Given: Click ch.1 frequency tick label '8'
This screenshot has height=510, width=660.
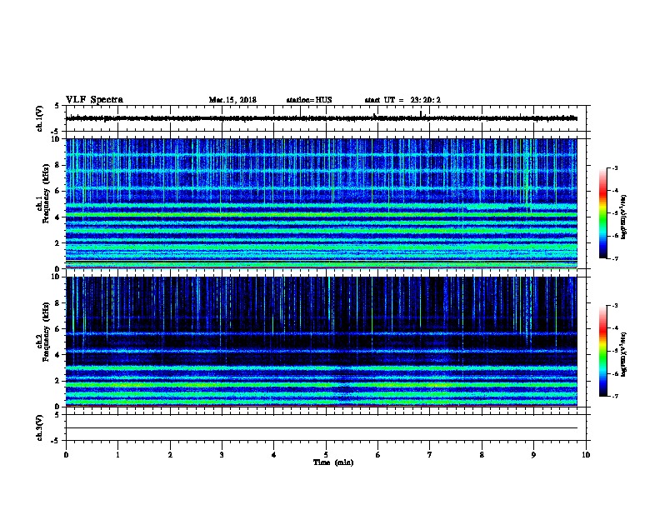Looking at the screenshot, I should point(57,165).
